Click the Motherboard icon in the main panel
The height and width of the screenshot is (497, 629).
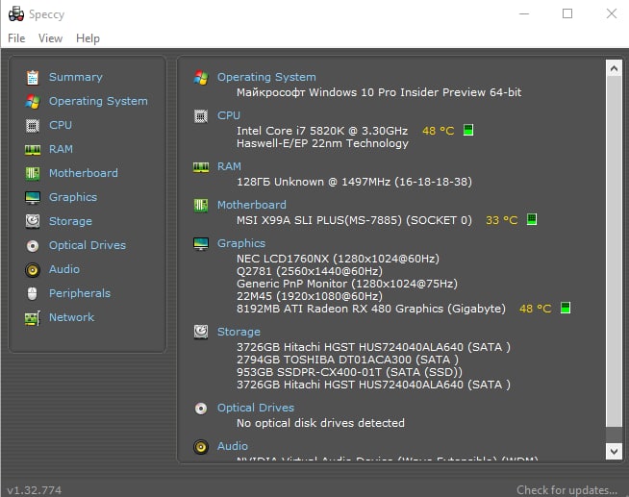click(x=201, y=206)
